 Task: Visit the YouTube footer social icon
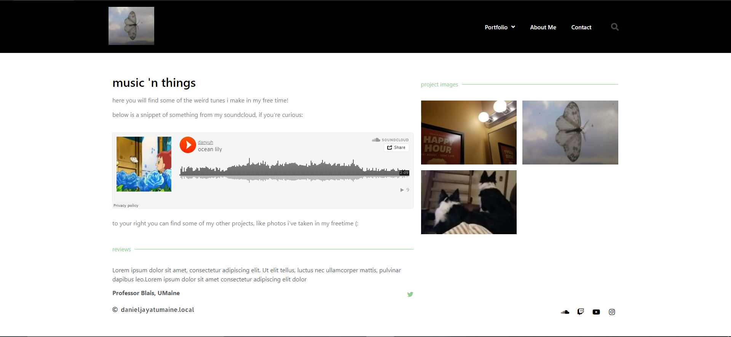click(x=596, y=312)
